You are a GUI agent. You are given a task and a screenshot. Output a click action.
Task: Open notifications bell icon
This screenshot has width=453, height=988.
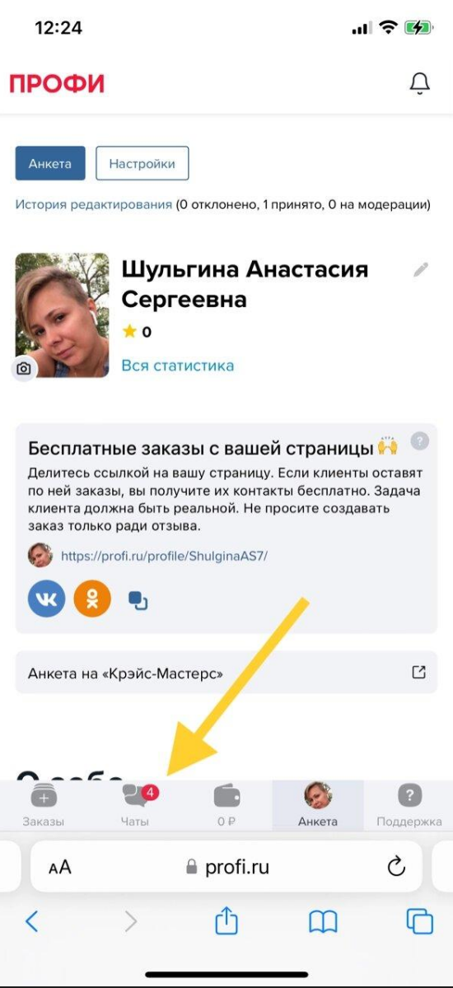click(x=419, y=83)
